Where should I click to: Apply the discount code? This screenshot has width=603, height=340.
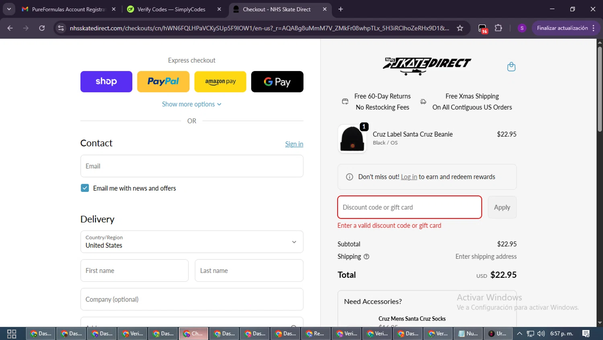click(x=502, y=207)
